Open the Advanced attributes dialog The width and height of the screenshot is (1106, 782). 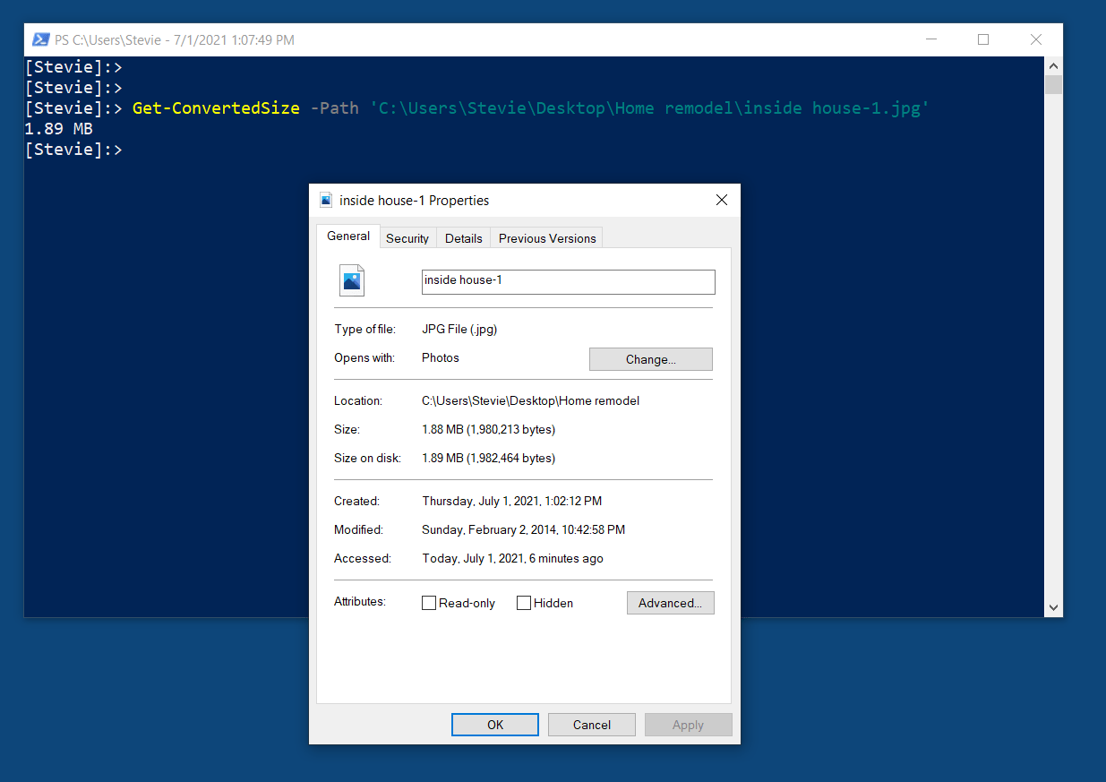[x=670, y=602]
